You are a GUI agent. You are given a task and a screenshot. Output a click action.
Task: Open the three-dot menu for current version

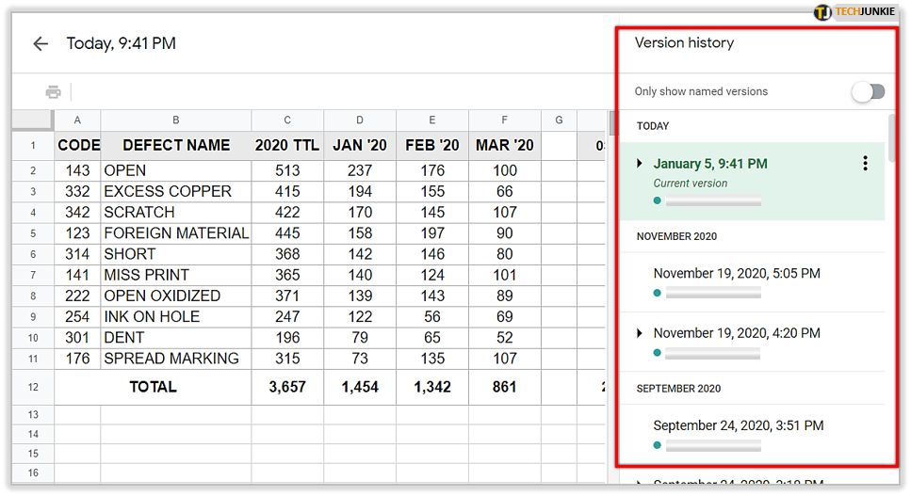865,164
